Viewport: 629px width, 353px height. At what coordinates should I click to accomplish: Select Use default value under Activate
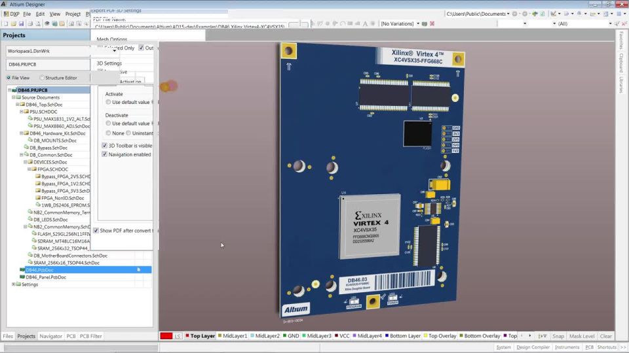tap(108, 102)
